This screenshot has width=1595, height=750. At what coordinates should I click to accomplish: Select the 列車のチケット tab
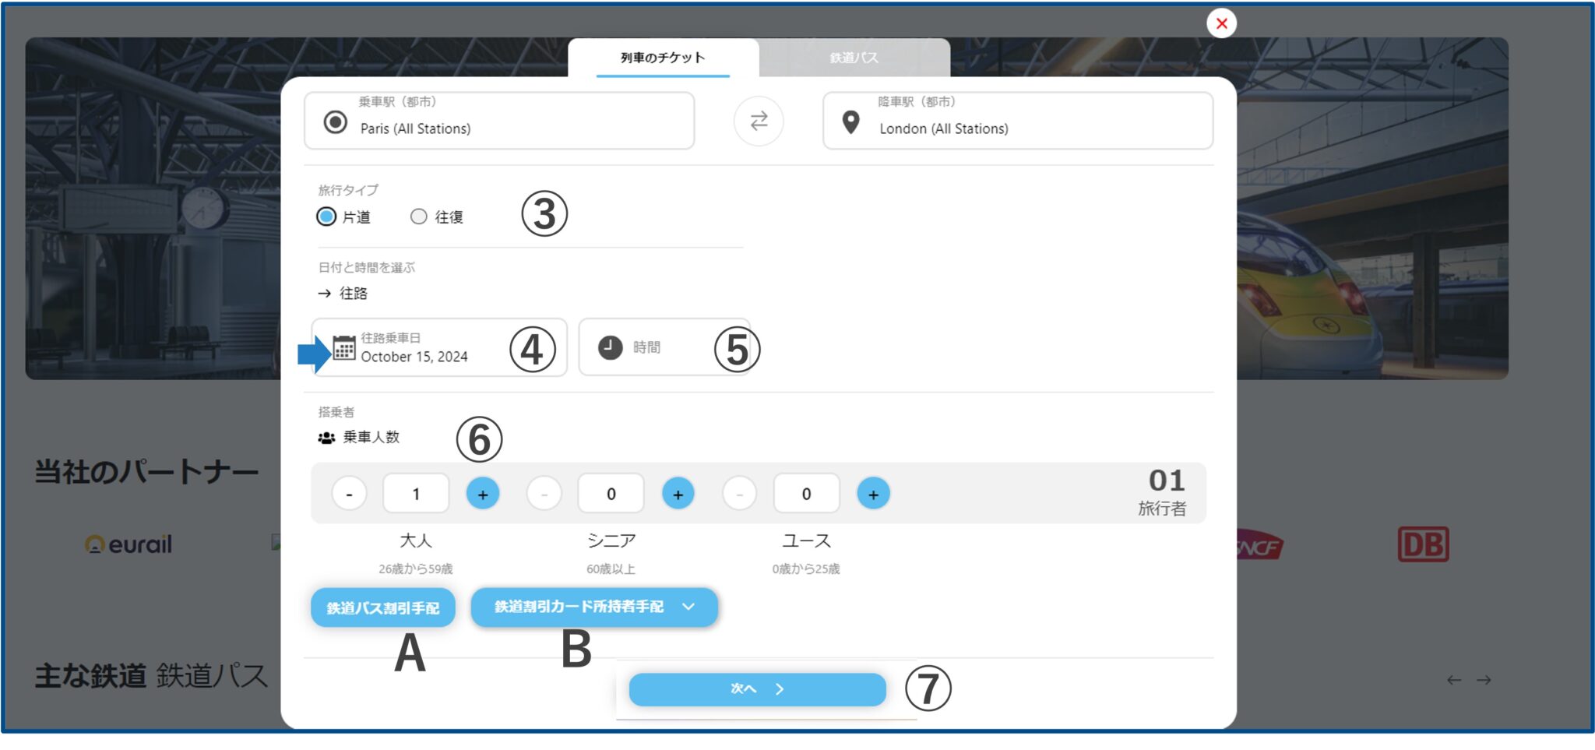663,58
